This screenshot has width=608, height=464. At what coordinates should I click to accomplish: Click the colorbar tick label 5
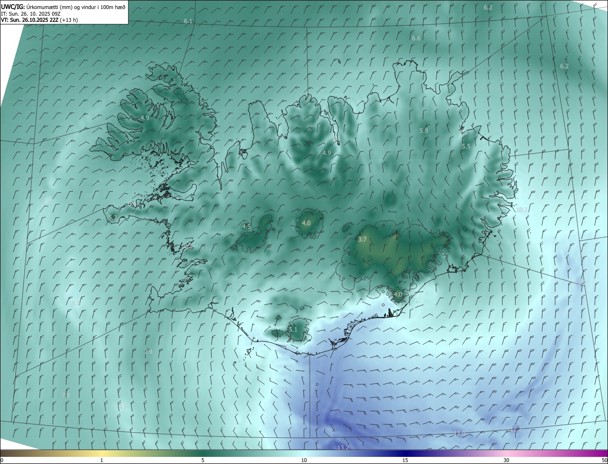[x=203, y=460]
